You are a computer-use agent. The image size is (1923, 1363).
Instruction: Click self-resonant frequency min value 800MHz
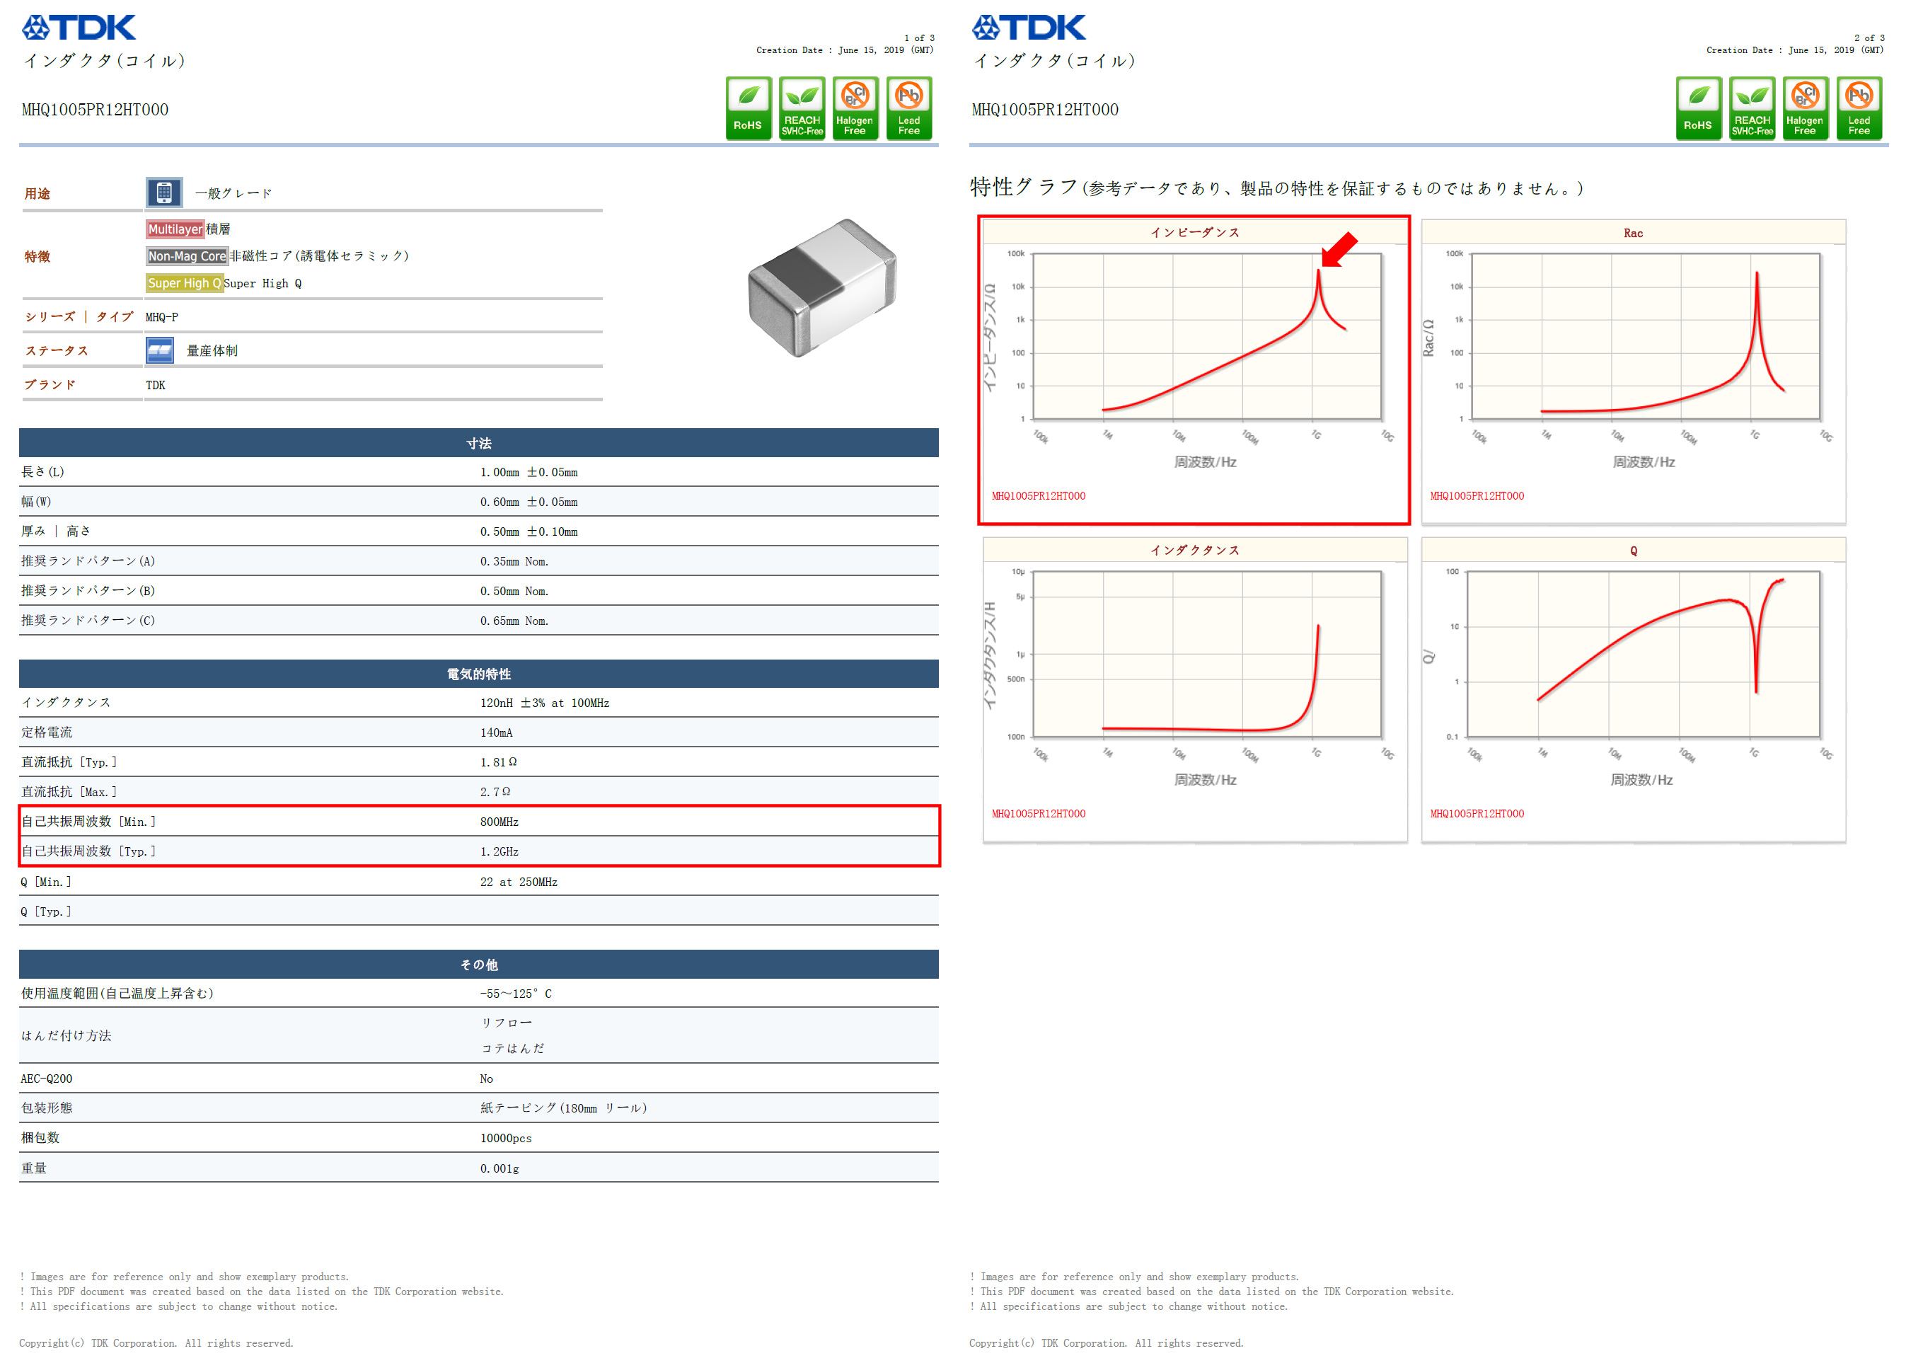pos(499,822)
